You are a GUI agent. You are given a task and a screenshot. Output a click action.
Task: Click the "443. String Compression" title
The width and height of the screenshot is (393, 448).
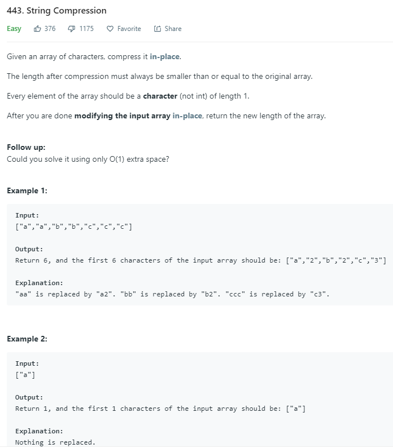tap(56, 11)
